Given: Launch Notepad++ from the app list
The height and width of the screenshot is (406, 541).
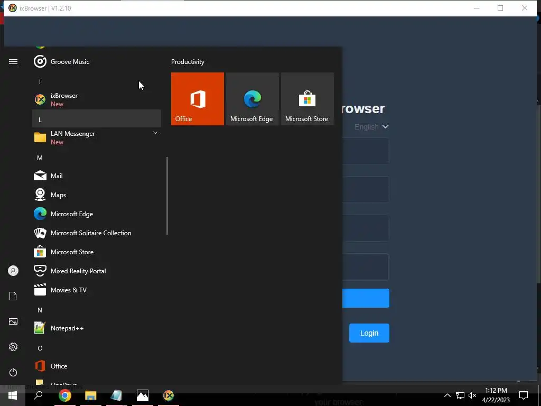Looking at the screenshot, I should click(97, 328).
